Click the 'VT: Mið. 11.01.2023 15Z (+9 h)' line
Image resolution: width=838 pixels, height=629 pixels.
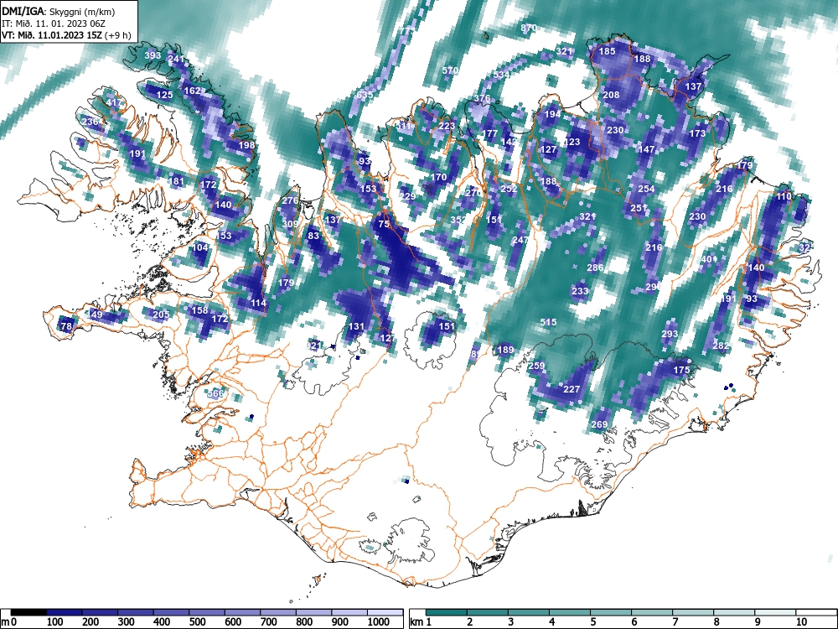(66, 35)
